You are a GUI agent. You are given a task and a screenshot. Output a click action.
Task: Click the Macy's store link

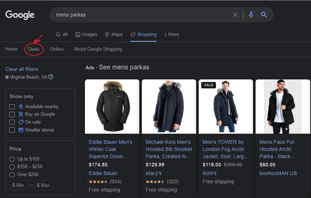153,173
